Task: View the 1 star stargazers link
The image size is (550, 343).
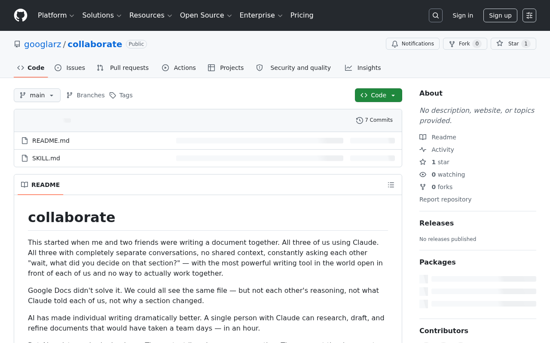Action: [x=434, y=162]
